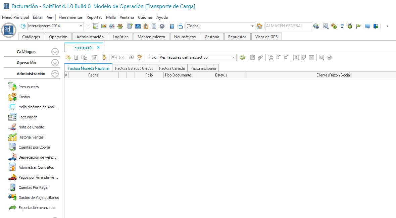This screenshot has width=396, height=218.
Task: Switch to Factura Estados Unidos tab
Action: [x=134, y=68]
